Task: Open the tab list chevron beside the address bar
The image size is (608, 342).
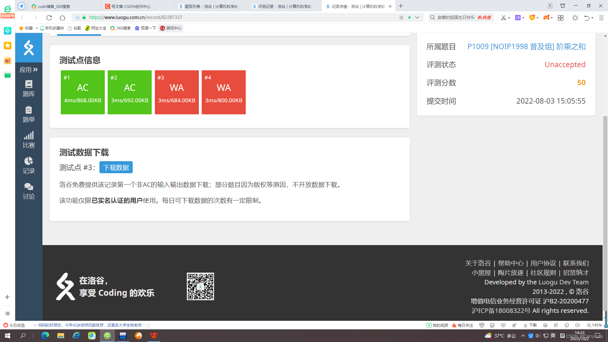Action: coord(417,17)
